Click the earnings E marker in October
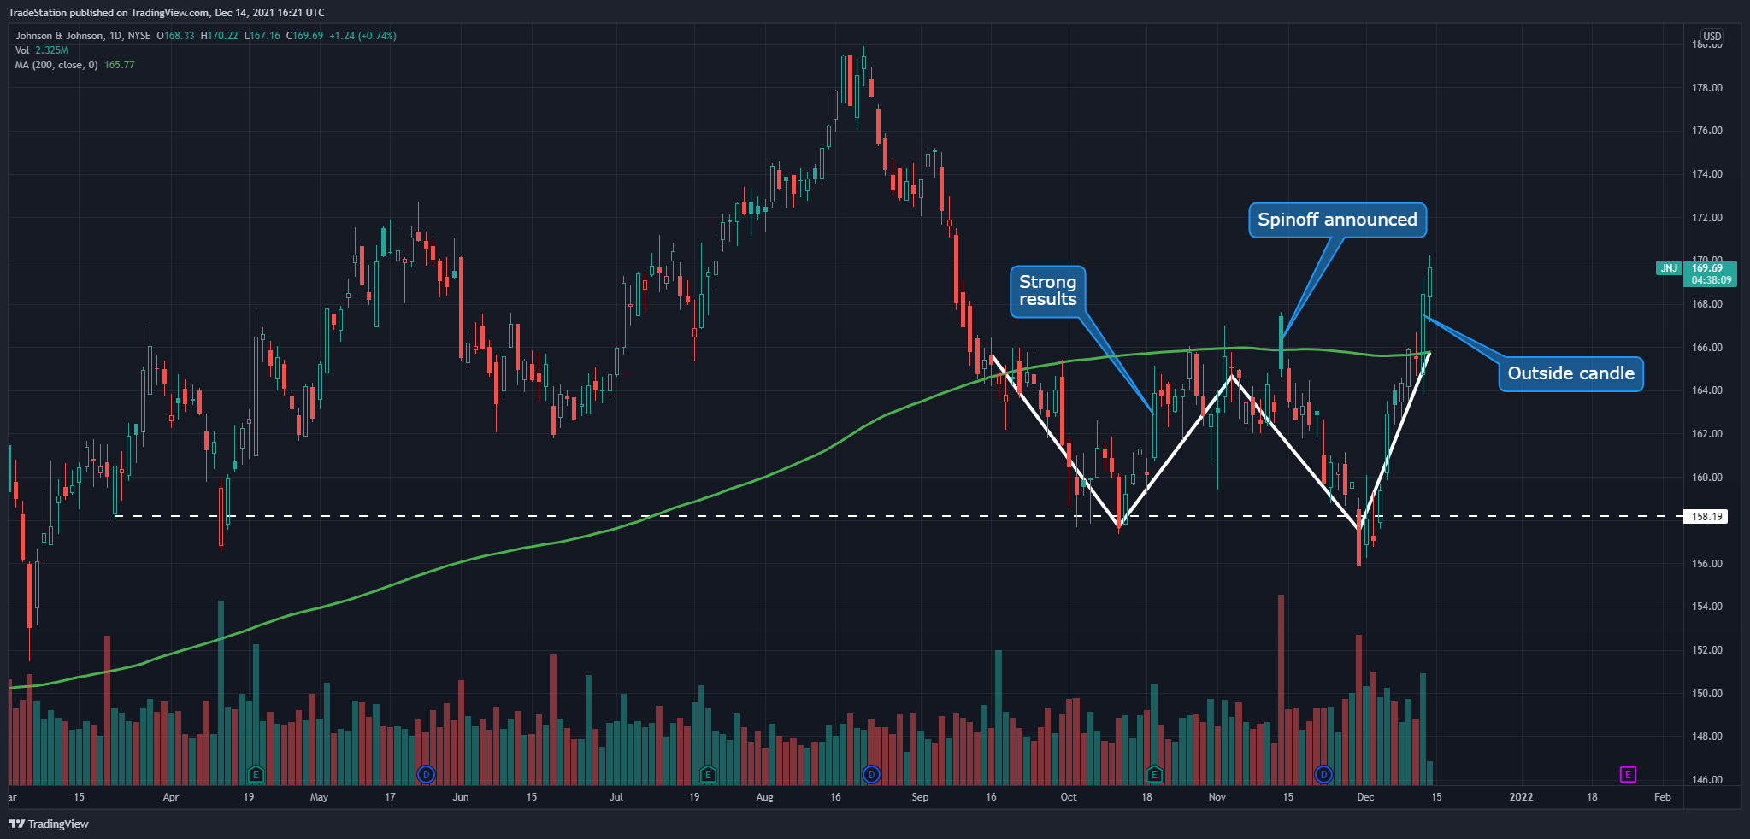The height and width of the screenshot is (839, 1750). [1154, 775]
